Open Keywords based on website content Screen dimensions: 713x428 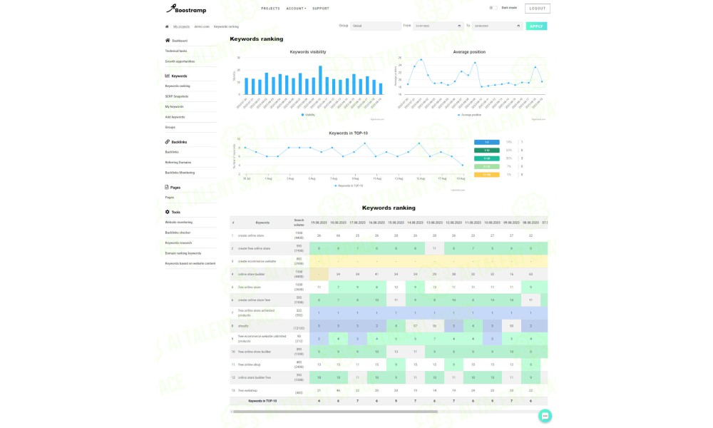tap(190, 263)
